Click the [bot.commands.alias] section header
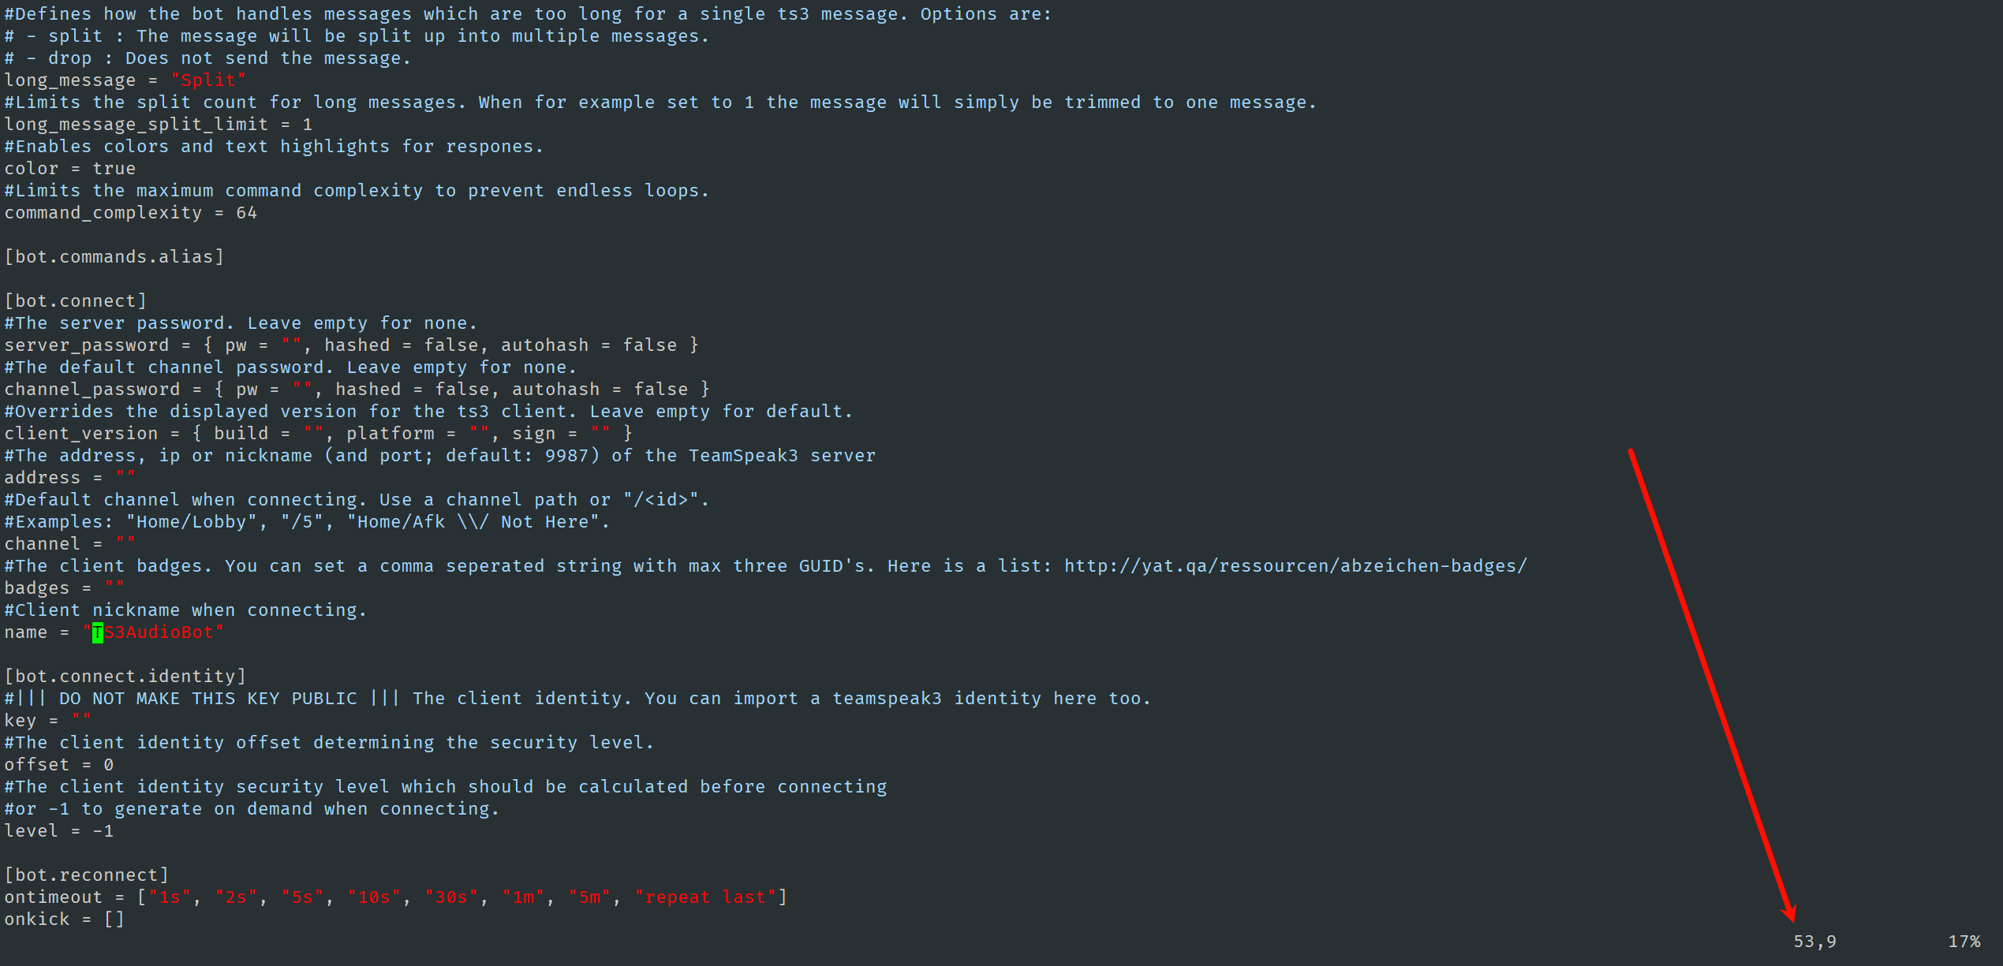This screenshot has width=2003, height=966. click(x=114, y=257)
